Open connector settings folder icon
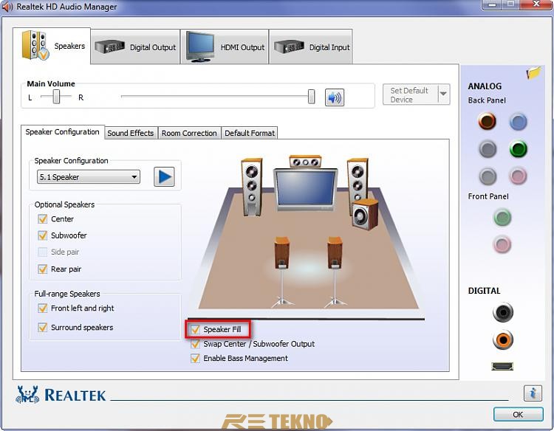This screenshot has width=554, height=431. (x=533, y=73)
